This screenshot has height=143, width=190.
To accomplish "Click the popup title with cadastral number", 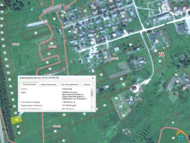I will pyautogui.click(x=39, y=78).
